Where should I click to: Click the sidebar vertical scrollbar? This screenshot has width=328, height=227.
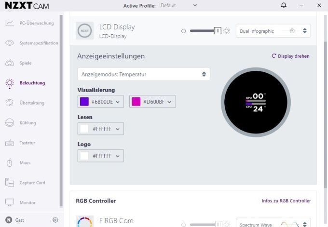[x=61, y=111]
